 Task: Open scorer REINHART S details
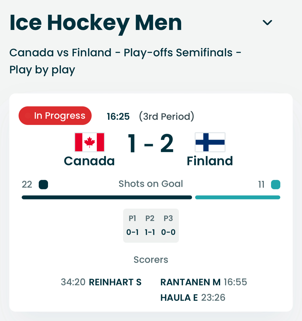(x=115, y=282)
